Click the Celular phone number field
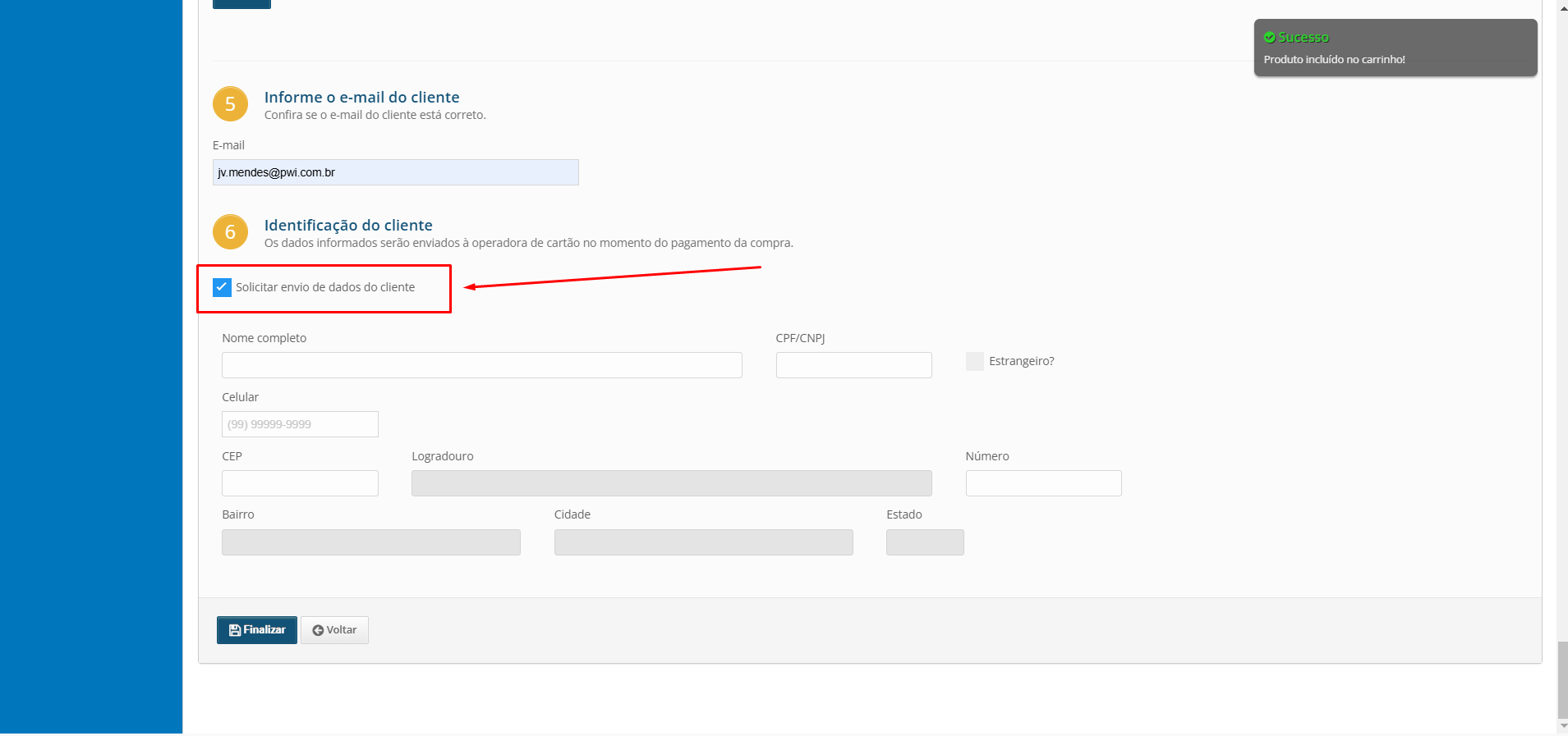The image size is (1568, 736). (x=300, y=424)
